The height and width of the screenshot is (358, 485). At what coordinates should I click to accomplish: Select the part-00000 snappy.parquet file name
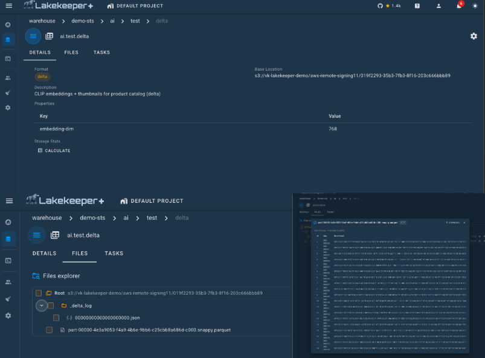coord(149,330)
